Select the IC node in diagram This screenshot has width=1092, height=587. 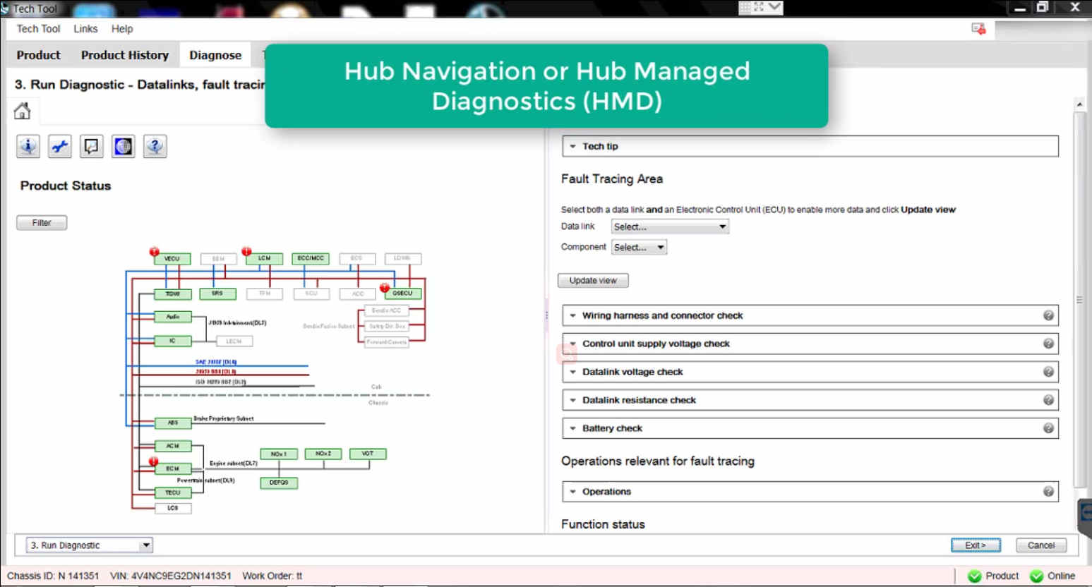(x=173, y=341)
